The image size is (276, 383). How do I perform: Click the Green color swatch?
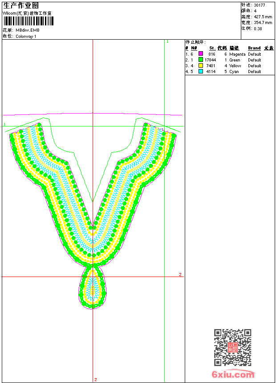(x=201, y=59)
